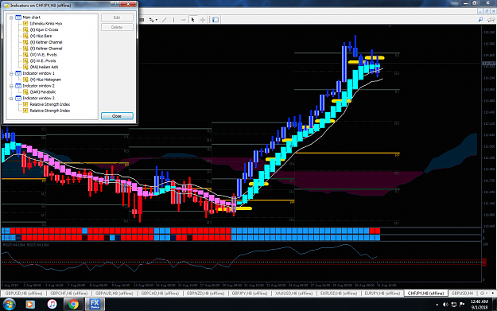Select the CHFJPY,H8 (offline) chart tab
The width and height of the screenshot is (497, 311).
pos(425,294)
